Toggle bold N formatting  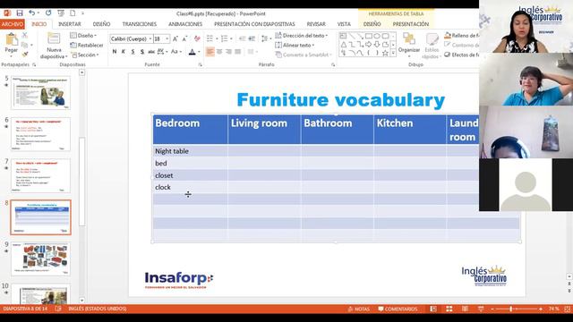[x=115, y=52]
